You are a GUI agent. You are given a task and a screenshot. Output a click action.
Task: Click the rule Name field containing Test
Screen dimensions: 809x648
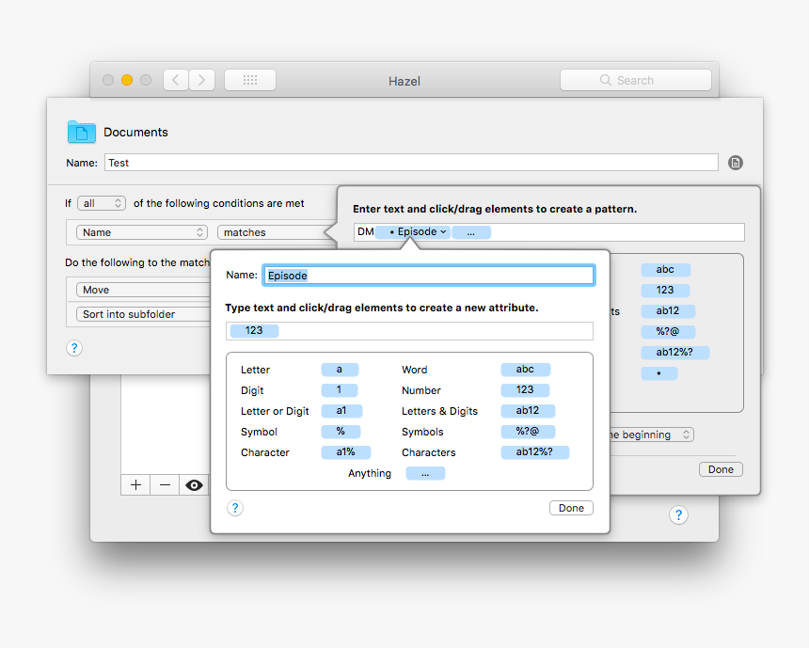click(x=411, y=163)
